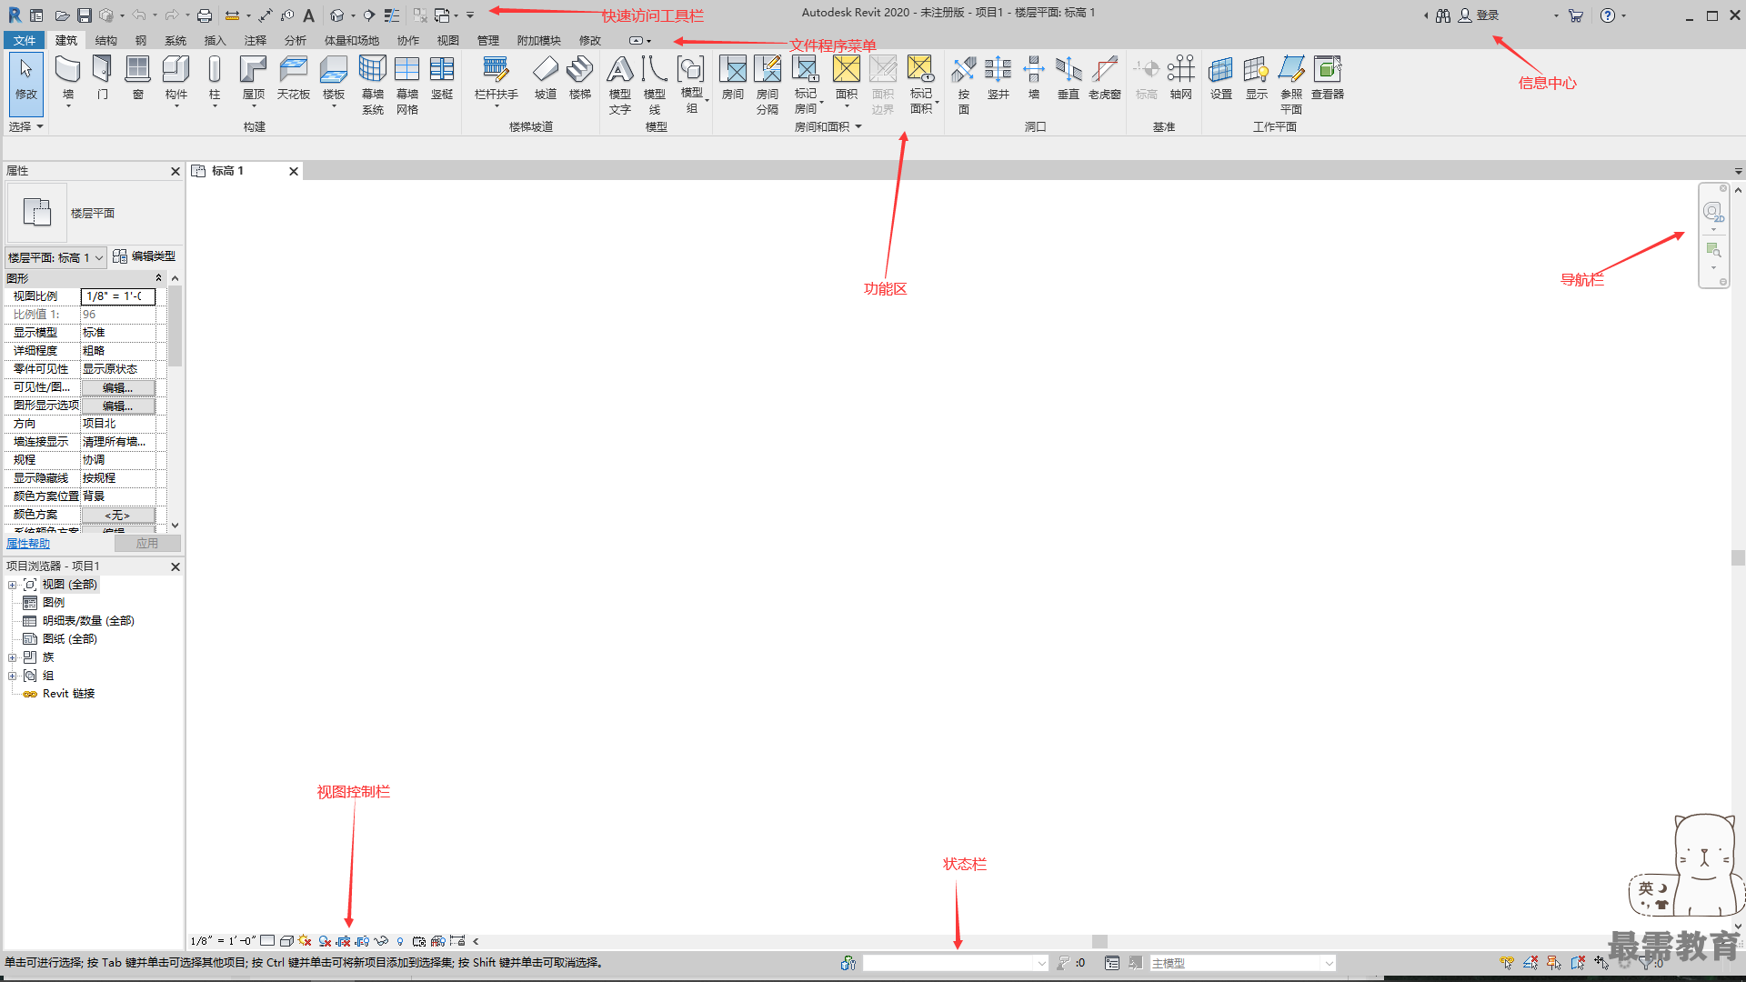
Task: Expand the 组 tree node
Action: point(13,676)
